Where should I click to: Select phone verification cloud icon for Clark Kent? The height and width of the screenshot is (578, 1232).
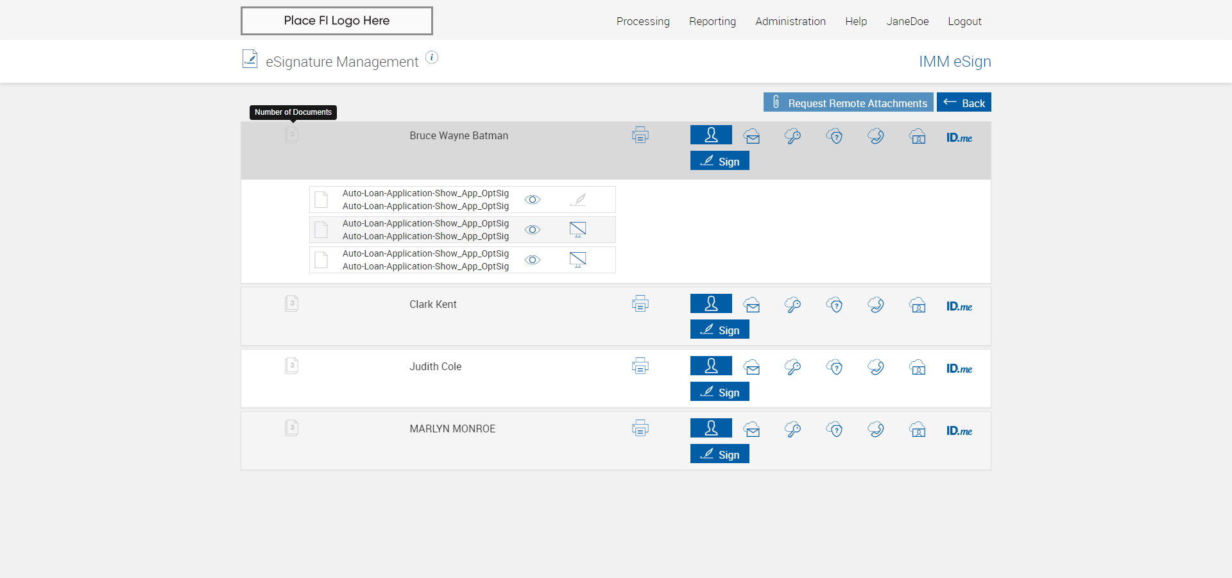(876, 305)
